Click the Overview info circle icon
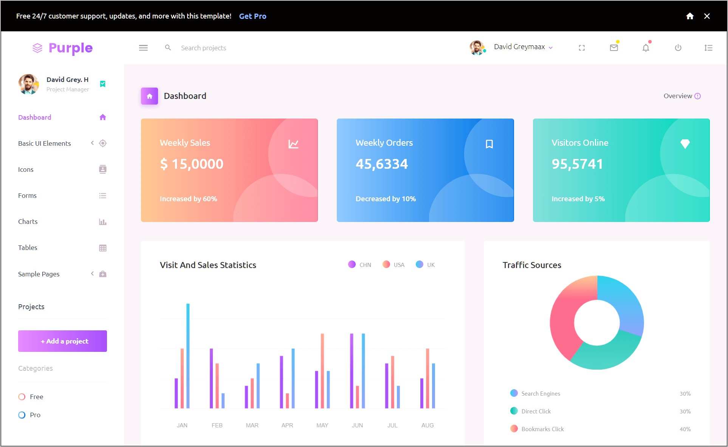Image resolution: width=728 pixels, height=447 pixels. [698, 96]
